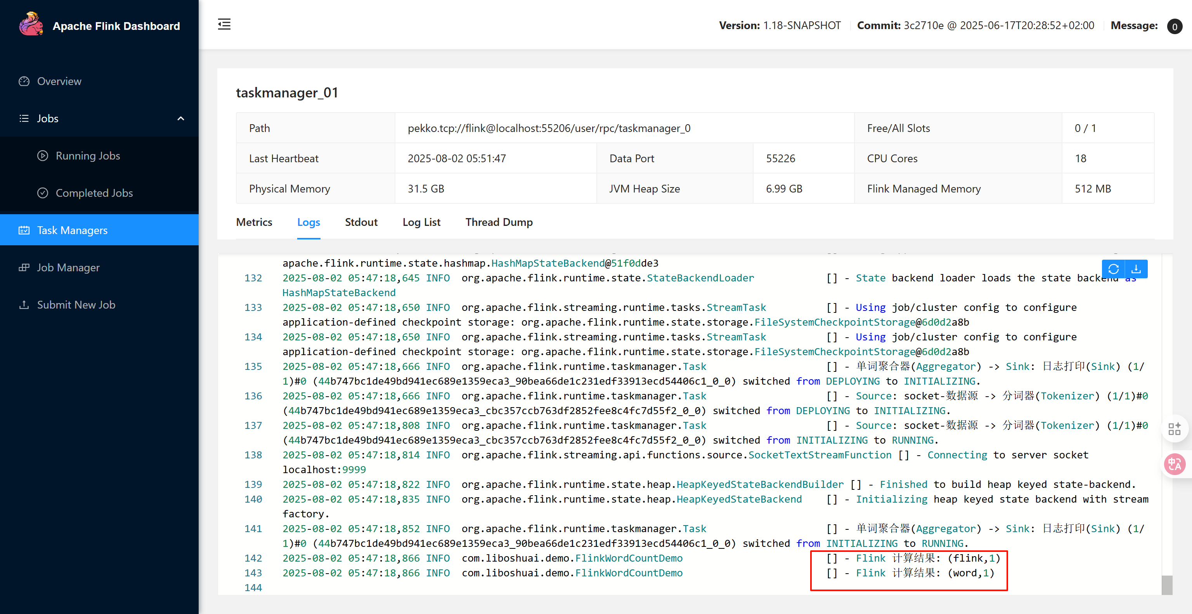Open the Jobs menu section
Viewport: 1192px width, 614px height.
click(48, 119)
